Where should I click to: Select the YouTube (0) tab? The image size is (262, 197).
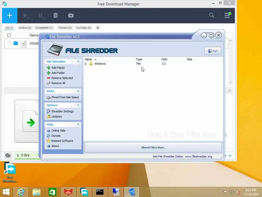[x=84, y=28]
